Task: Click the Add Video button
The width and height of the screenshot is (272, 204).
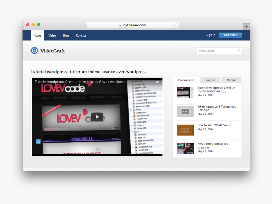Action: click(x=230, y=35)
